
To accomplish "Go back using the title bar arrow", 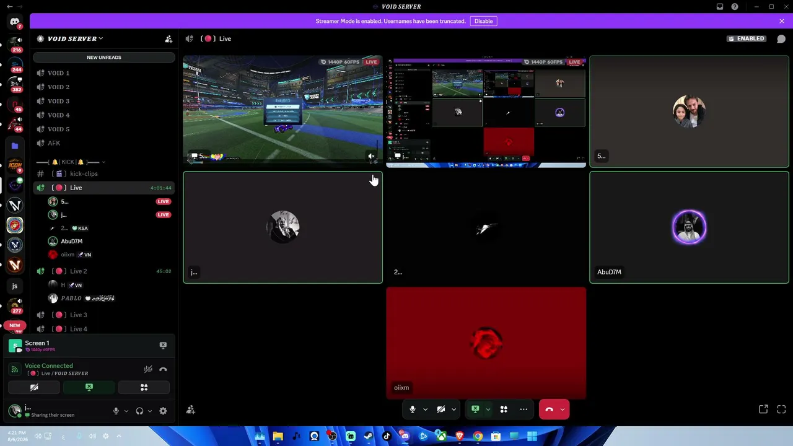I will click(x=9, y=7).
